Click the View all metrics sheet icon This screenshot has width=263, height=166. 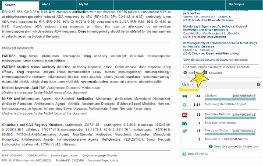[x=184, y=154]
